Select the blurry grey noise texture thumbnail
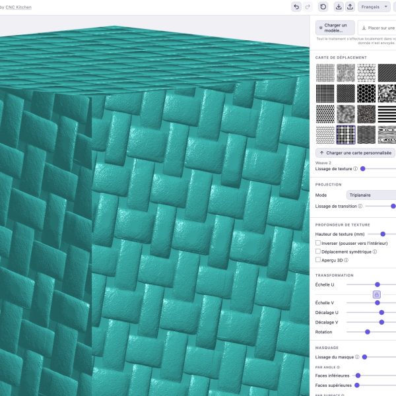396x396 pixels. [x=346, y=114]
